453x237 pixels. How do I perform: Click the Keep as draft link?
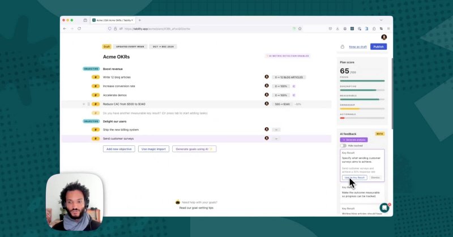pos(358,47)
